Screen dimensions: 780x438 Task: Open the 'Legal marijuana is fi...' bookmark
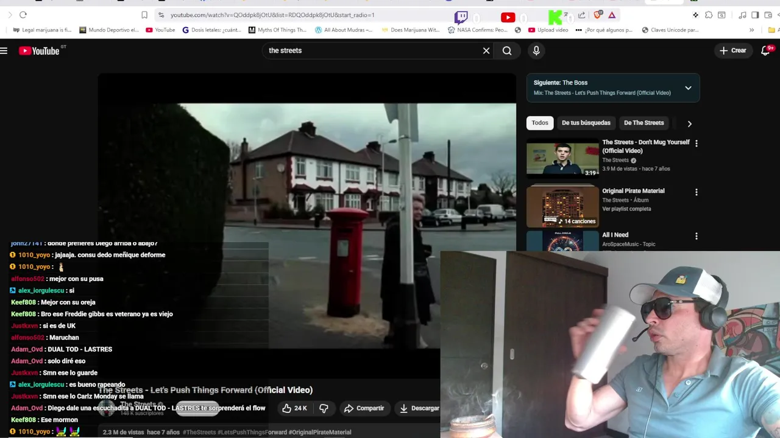42,30
